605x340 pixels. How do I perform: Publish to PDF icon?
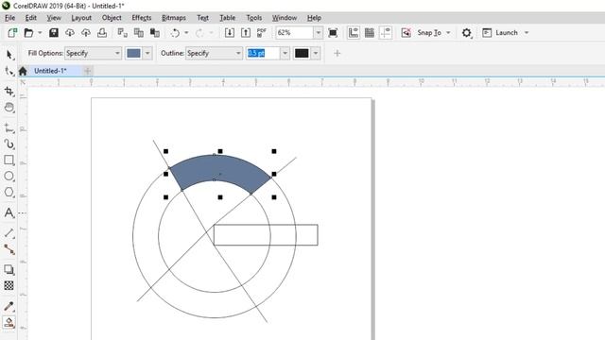[x=262, y=33]
